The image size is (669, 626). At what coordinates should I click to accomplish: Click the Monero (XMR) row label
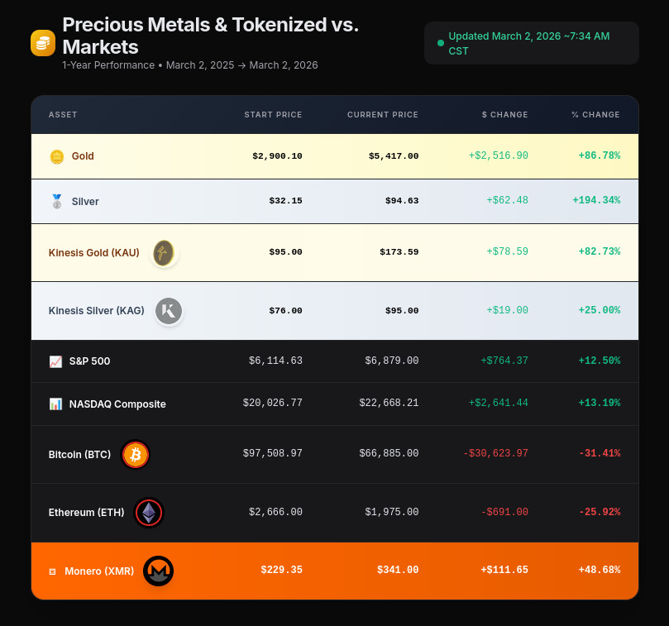click(x=99, y=571)
